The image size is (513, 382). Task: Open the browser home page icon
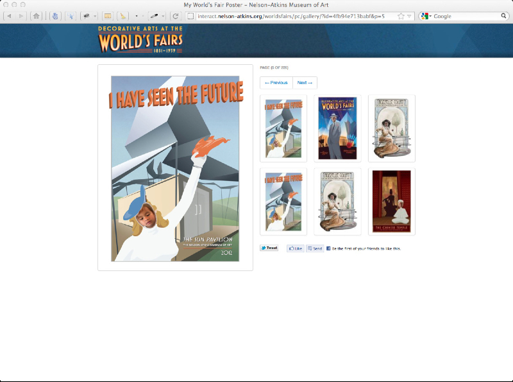tap(37, 16)
